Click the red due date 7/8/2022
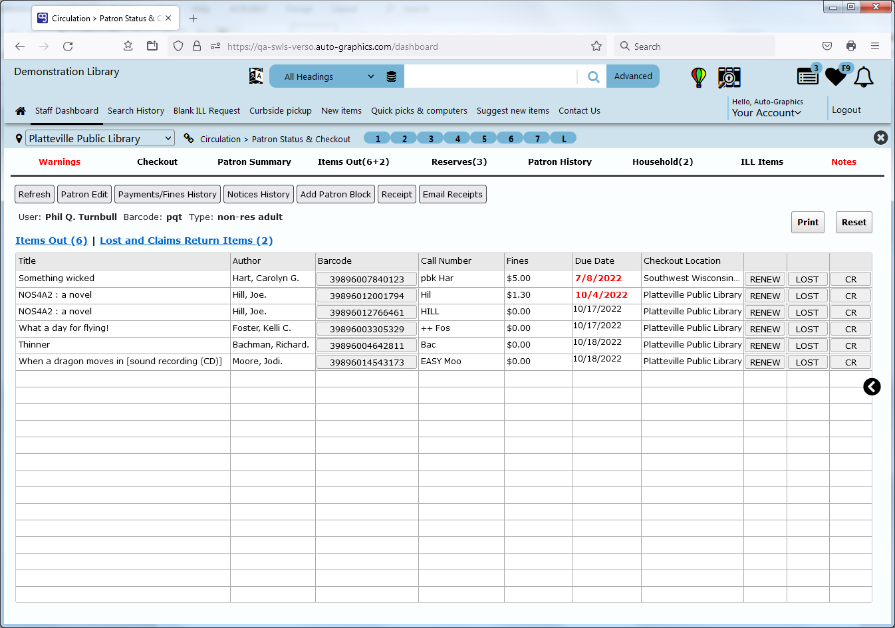Screen dimensions: 895x628 (598, 278)
